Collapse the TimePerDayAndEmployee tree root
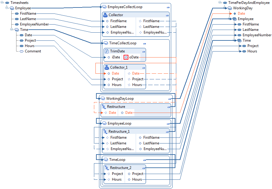The width and height of the screenshot is (272, 189). 220,2
